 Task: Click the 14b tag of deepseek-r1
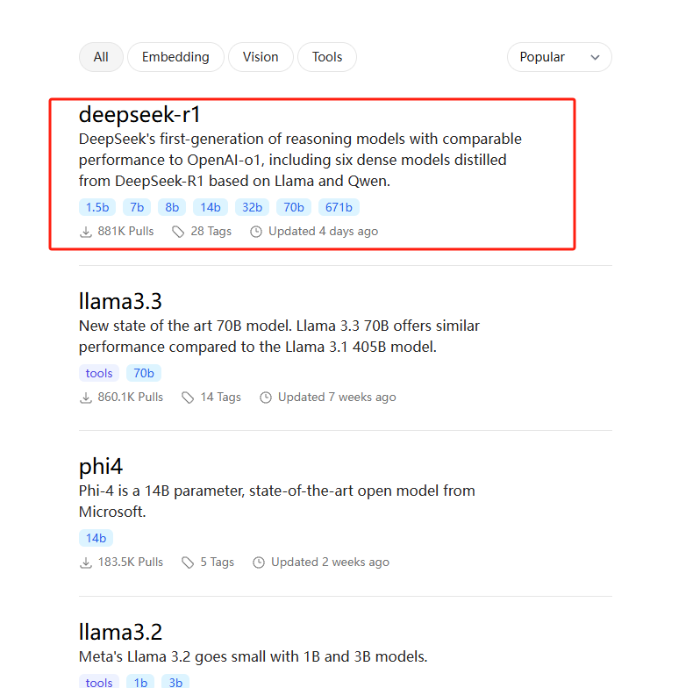point(211,207)
